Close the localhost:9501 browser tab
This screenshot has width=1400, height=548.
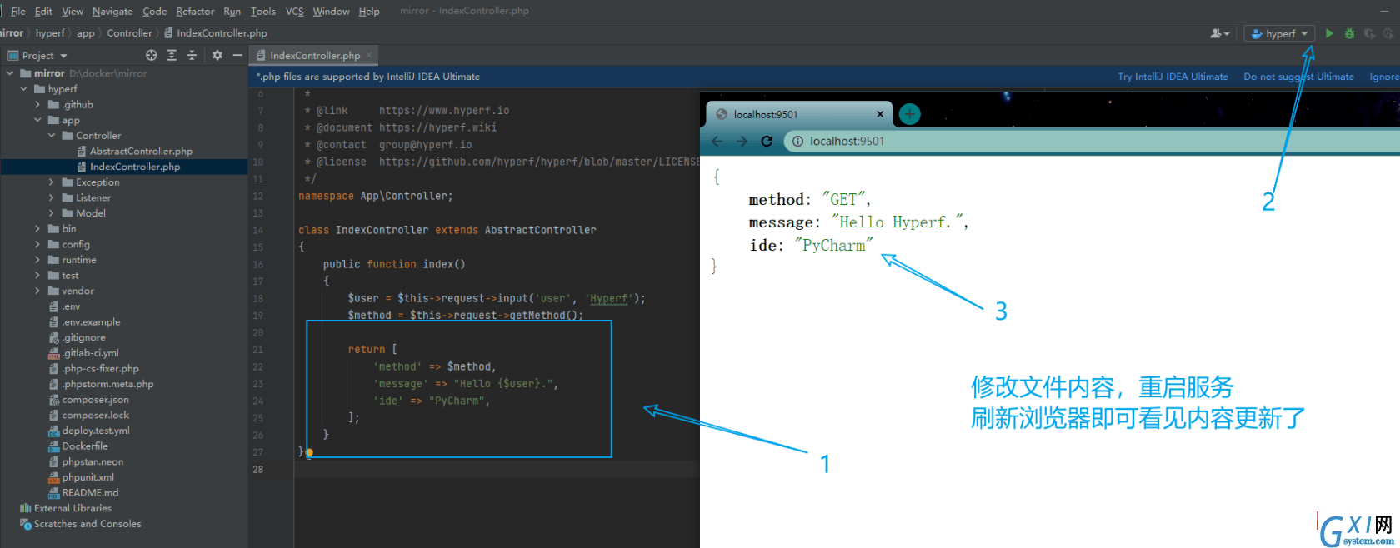880,114
